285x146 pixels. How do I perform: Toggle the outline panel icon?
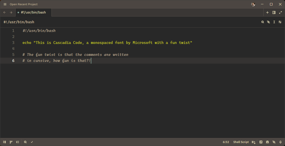point(18,142)
